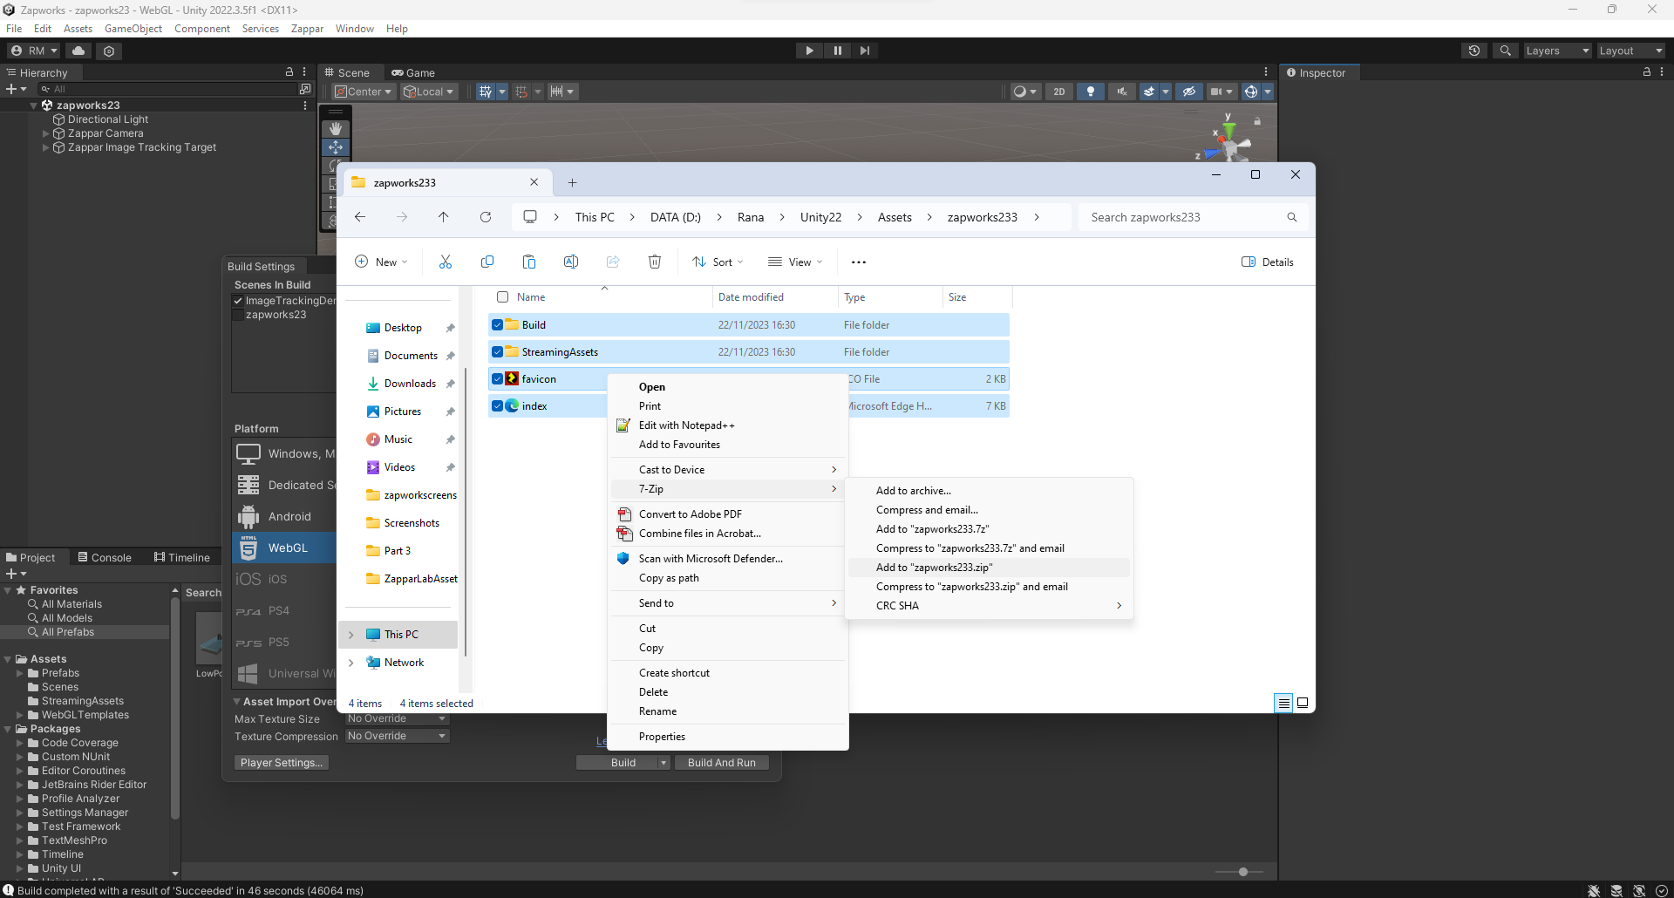Choose Add to archive... in 7-Zip submenu
The image size is (1674, 898).
pos(989,491)
